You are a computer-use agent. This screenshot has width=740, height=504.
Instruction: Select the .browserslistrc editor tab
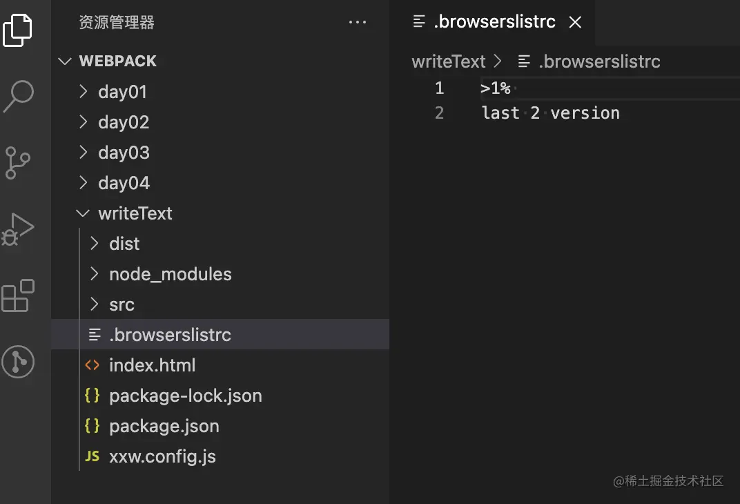pyautogui.click(x=494, y=22)
